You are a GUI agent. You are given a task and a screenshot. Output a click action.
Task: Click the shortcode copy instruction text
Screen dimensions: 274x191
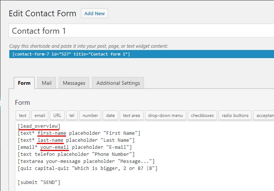click(88, 46)
